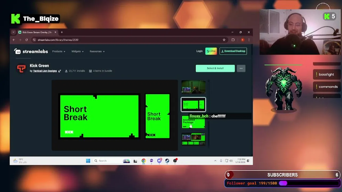Image resolution: width=342 pixels, height=192 pixels.
Task: Click Download Desktop button
Action: 233,51
